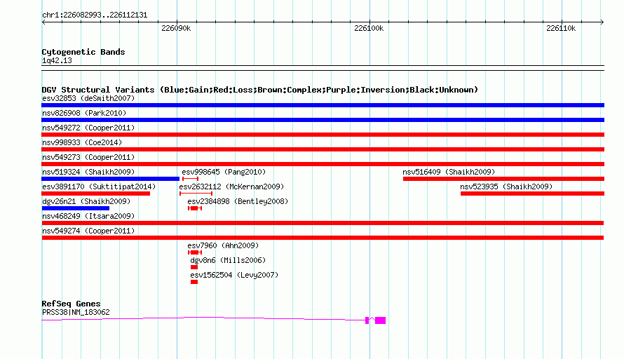
Task: Open the nsv516409 (Shaikh2009) label
Action: (449, 172)
